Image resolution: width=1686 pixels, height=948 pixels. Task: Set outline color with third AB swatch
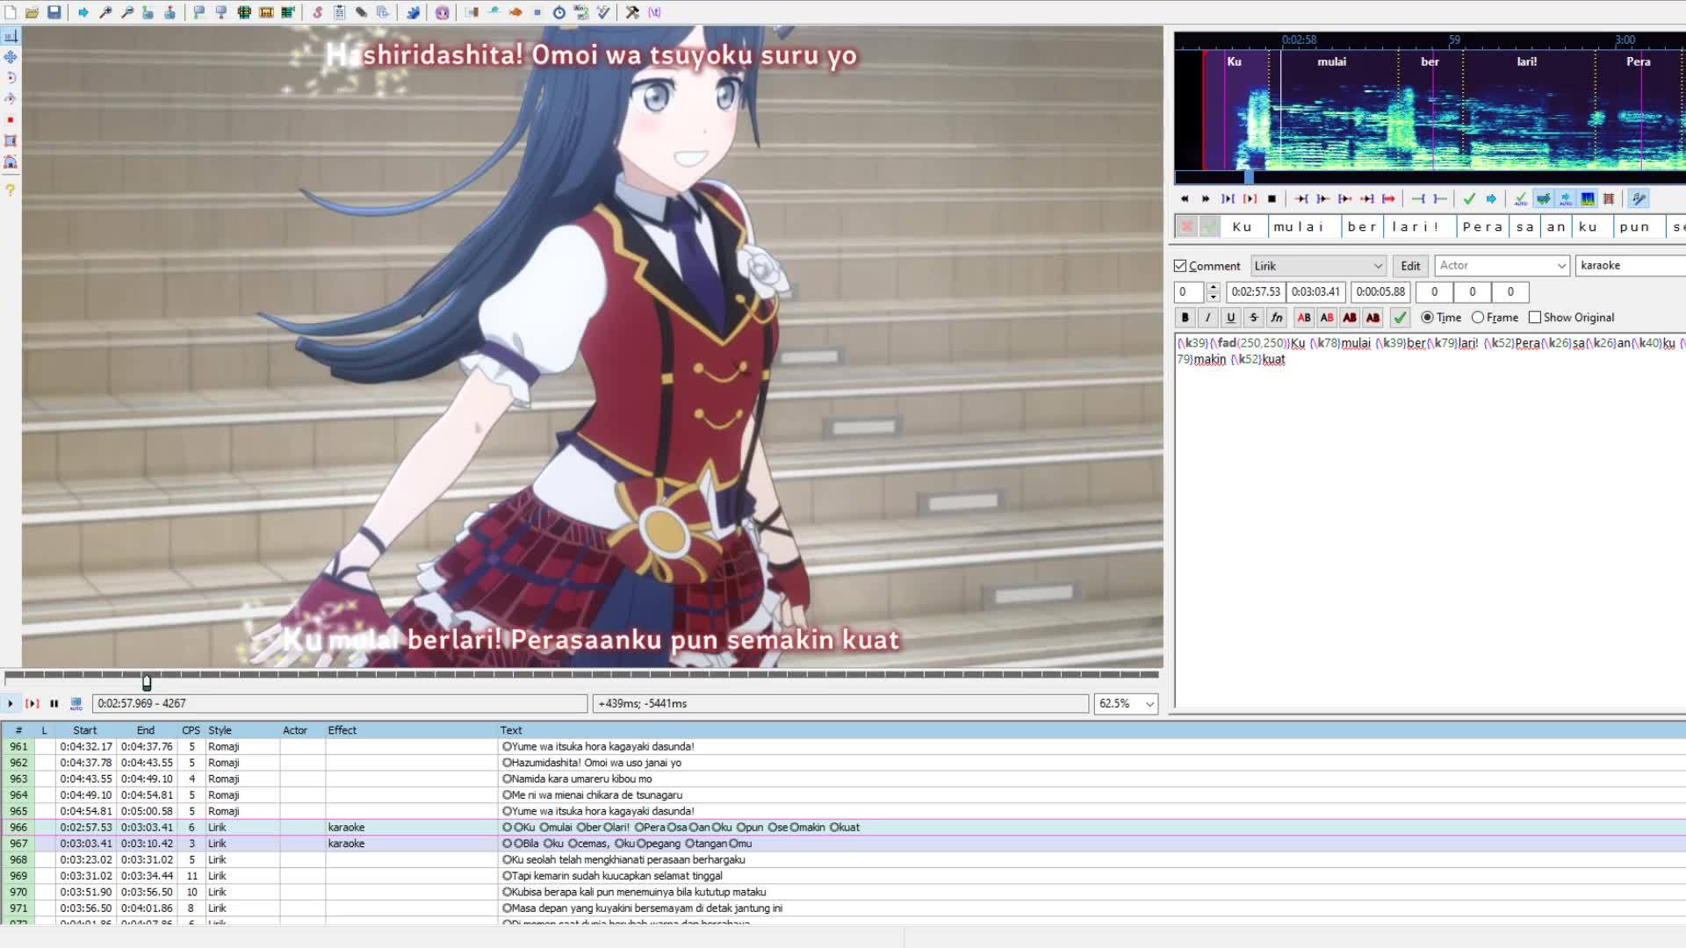click(1350, 318)
